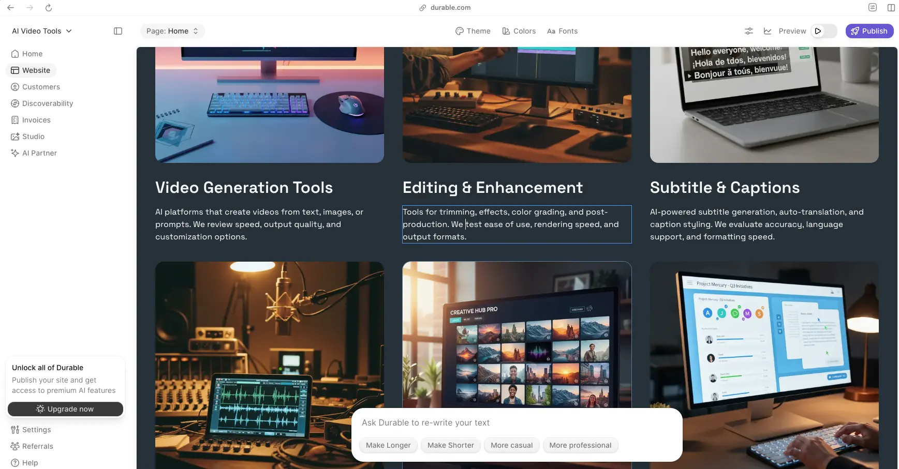Viewport: 899px width, 469px height.
Task: Open the Fonts picker
Action: tap(562, 31)
